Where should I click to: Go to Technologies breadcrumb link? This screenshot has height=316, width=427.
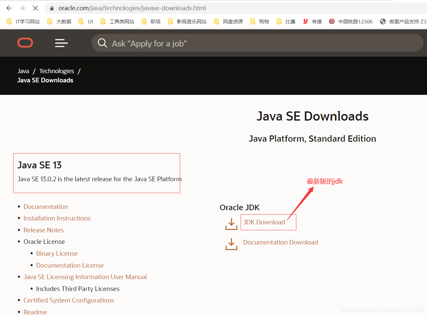[57, 71]
